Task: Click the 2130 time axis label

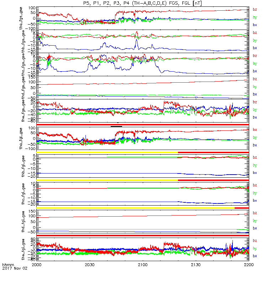Action: pyautogui.click(x=196, y=265)
